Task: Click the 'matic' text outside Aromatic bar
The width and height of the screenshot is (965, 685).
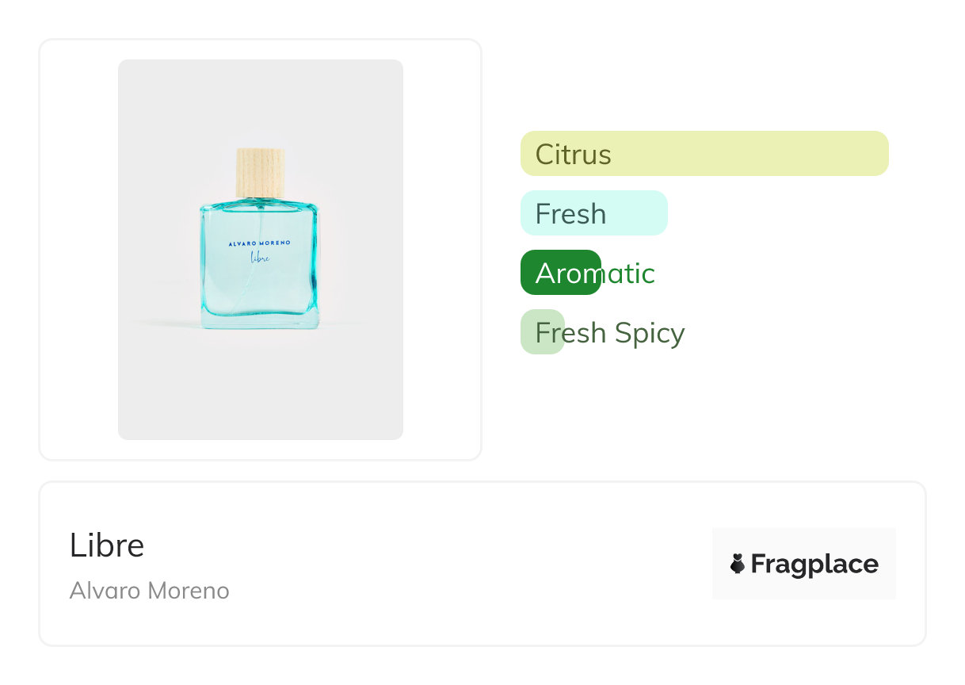Action: [628, 274]
